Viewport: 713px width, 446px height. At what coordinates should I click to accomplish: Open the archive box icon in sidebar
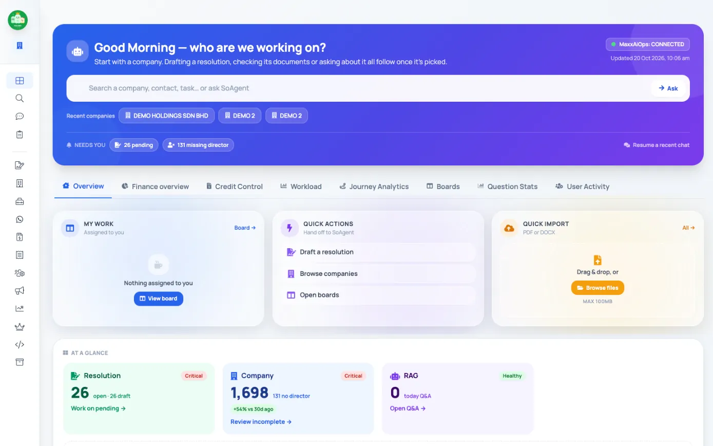[x=20, y=362]
